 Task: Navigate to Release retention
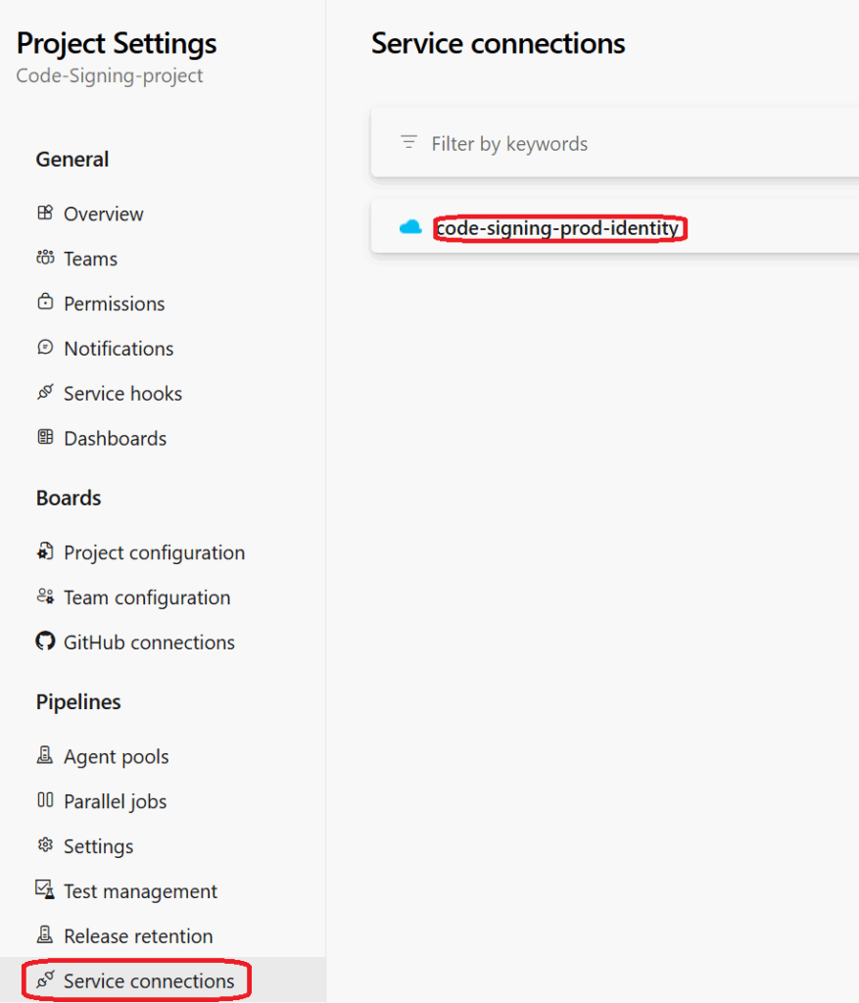(138, 936)
